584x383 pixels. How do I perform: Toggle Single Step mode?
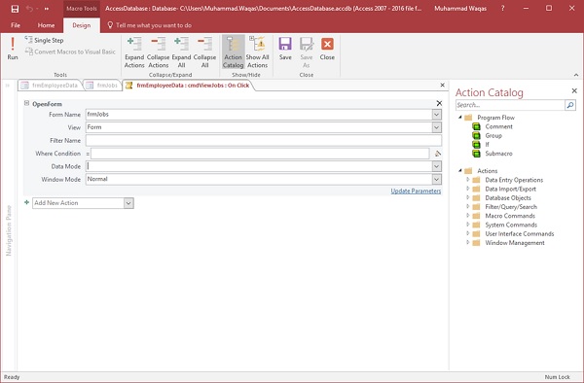pyautogui.click(x=45, y=40)
